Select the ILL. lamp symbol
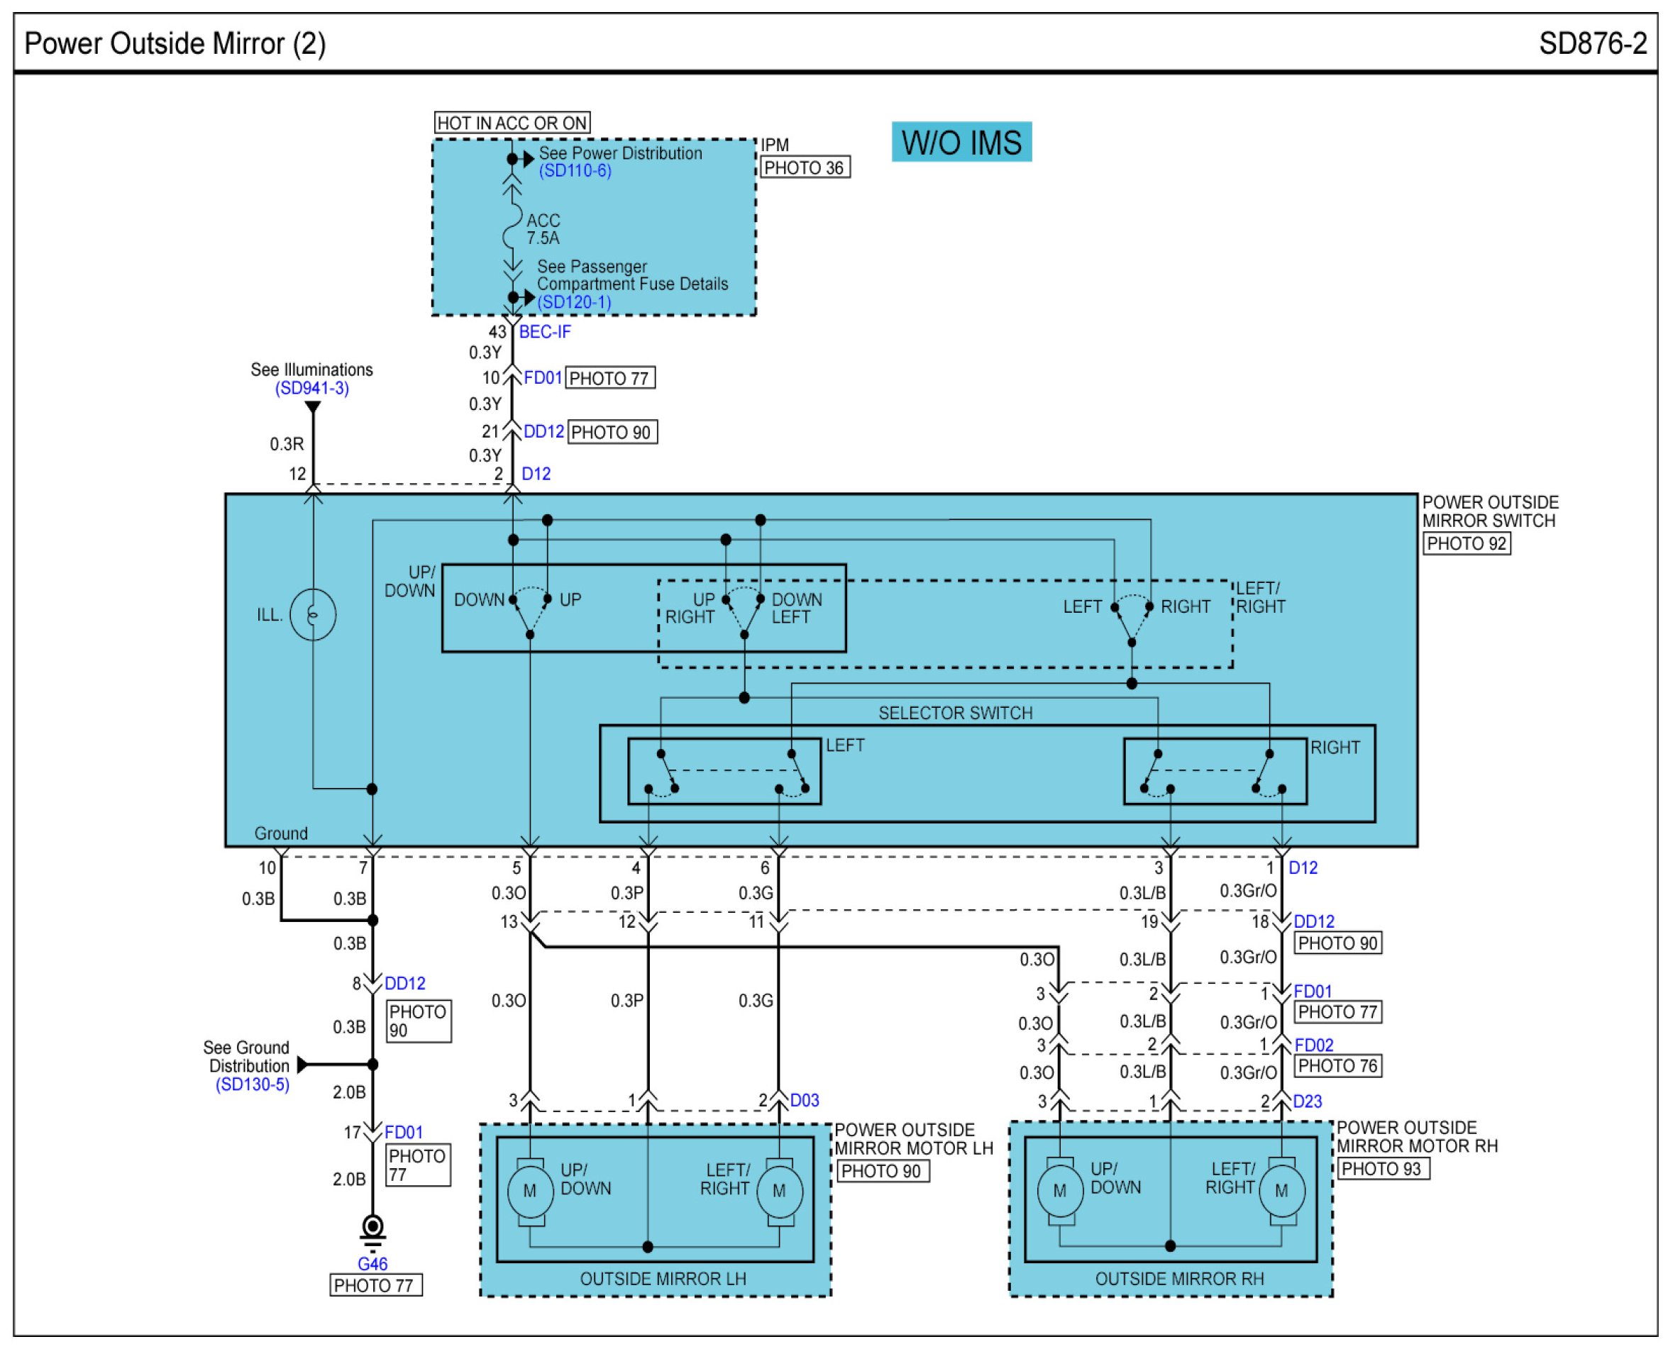This screenshot has width=1673, height=1349. 312,615
